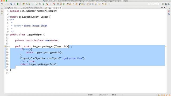The height and width of the screenshot is (96, 171).
Task: Open the External Tools dropdown arrow
Action: pos(48,4)
